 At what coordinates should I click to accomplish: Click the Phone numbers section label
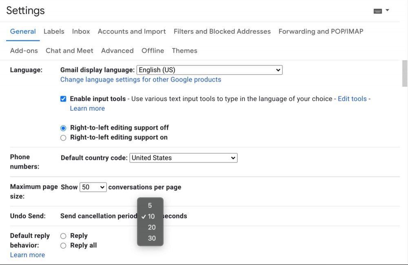(x=25, y=162)
